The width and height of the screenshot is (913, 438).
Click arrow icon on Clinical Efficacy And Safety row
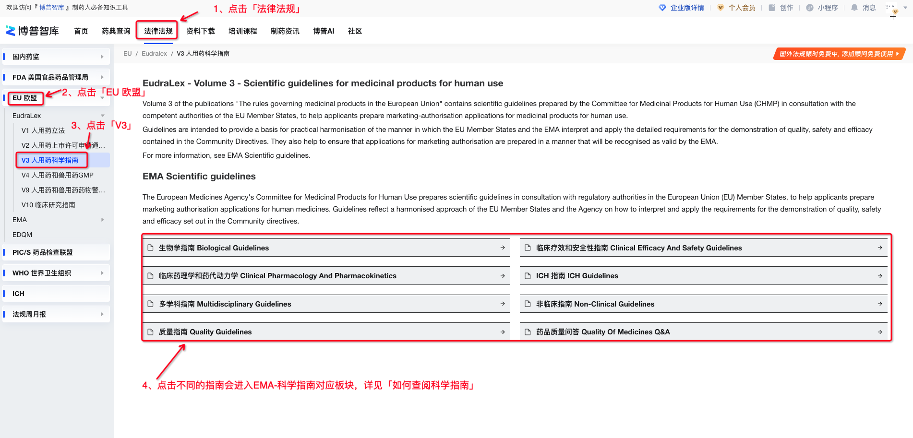880,248
